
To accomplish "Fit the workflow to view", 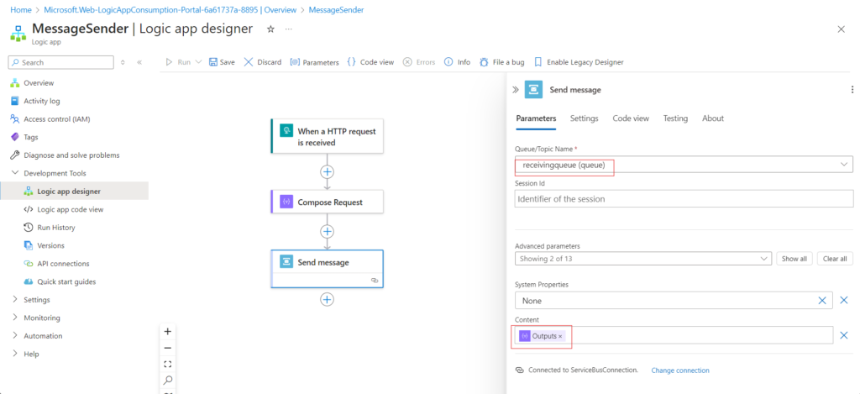I will coord(168,364).
